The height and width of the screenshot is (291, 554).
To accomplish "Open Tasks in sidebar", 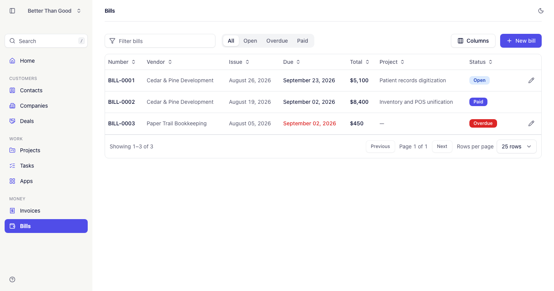I will (46, 166).
